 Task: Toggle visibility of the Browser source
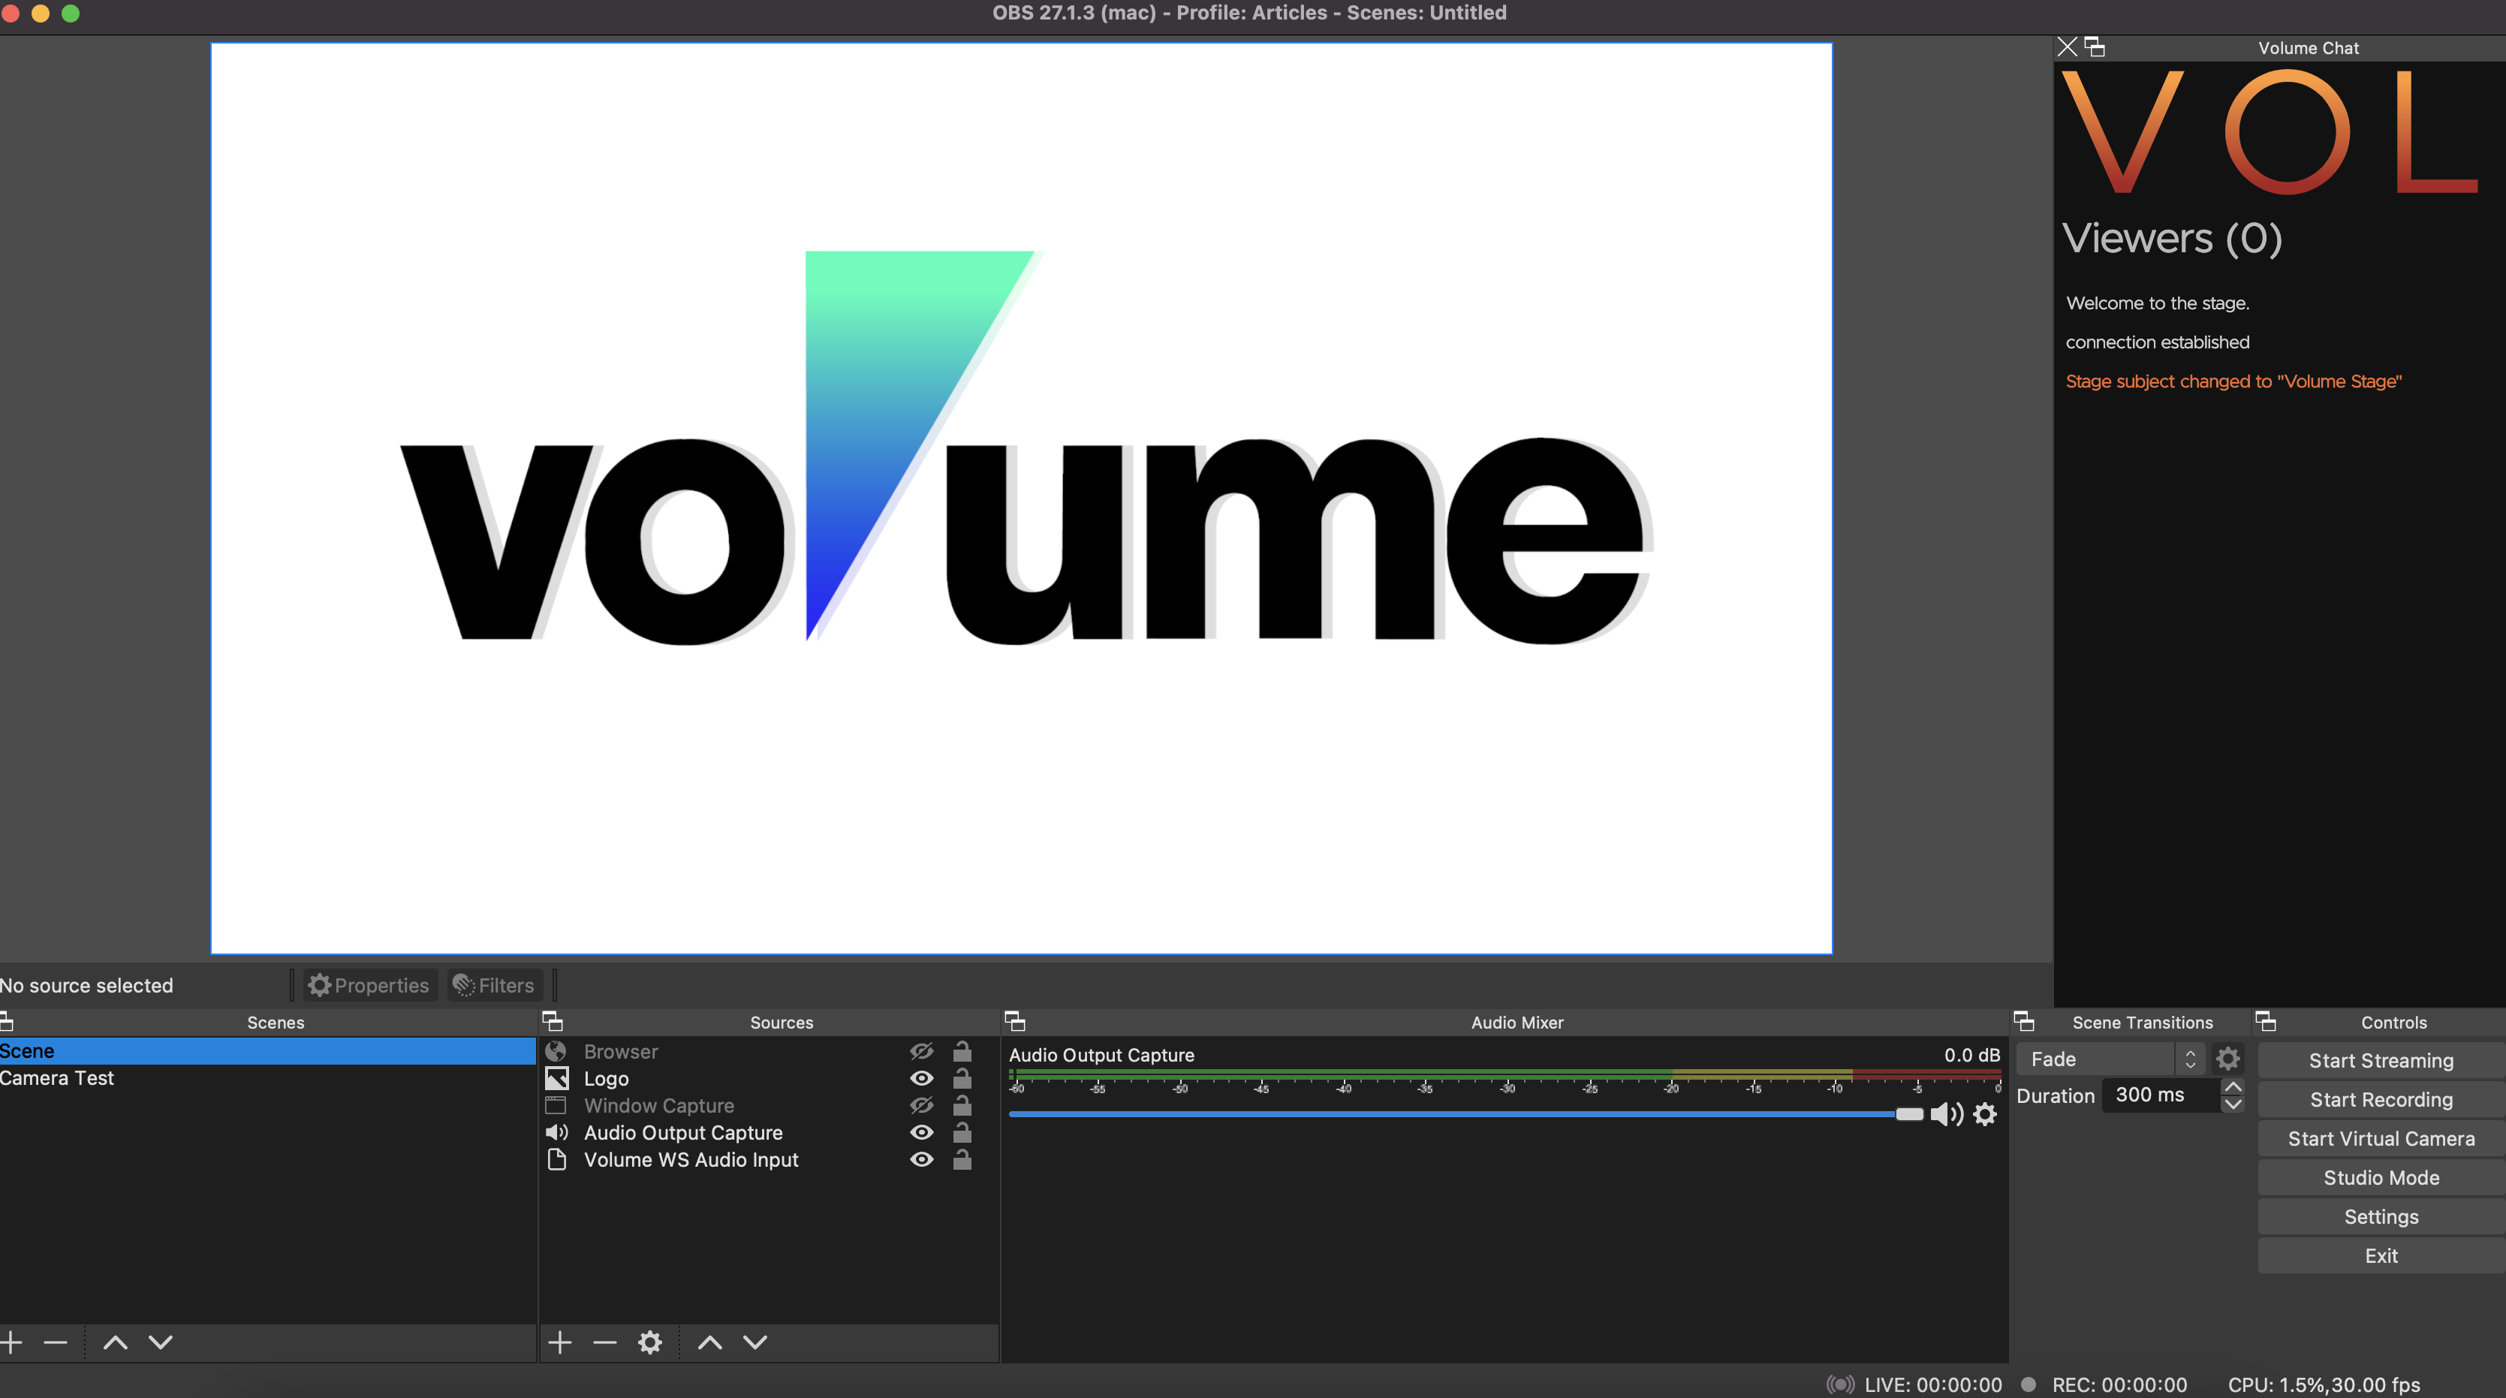[921, 1050]
